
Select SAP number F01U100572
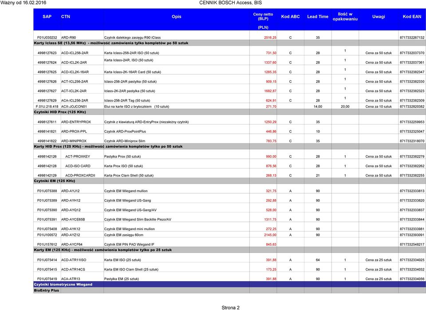pyautogui.click(x=47, y=235)
